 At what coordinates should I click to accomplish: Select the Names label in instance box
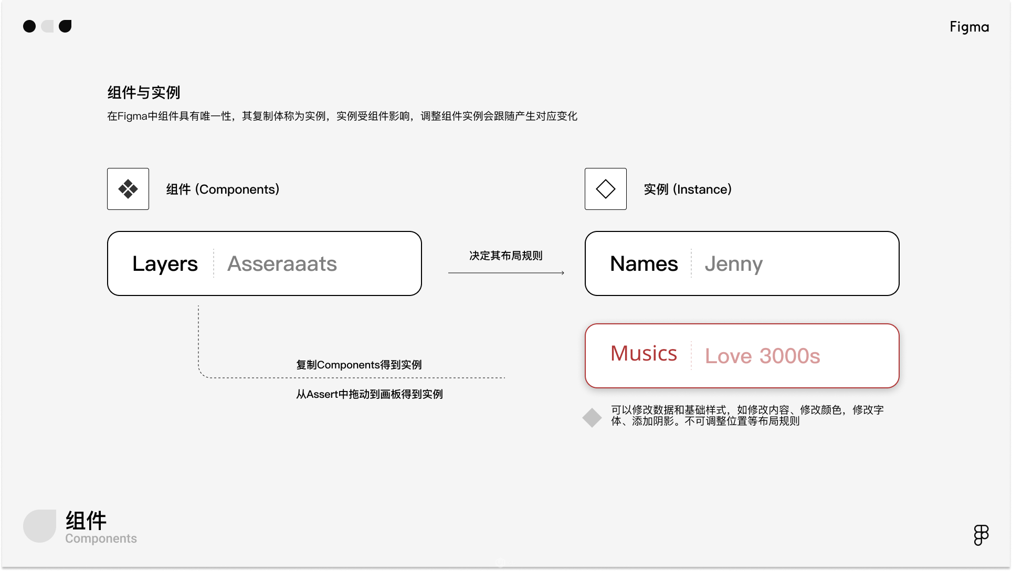(x=644, y=263)
